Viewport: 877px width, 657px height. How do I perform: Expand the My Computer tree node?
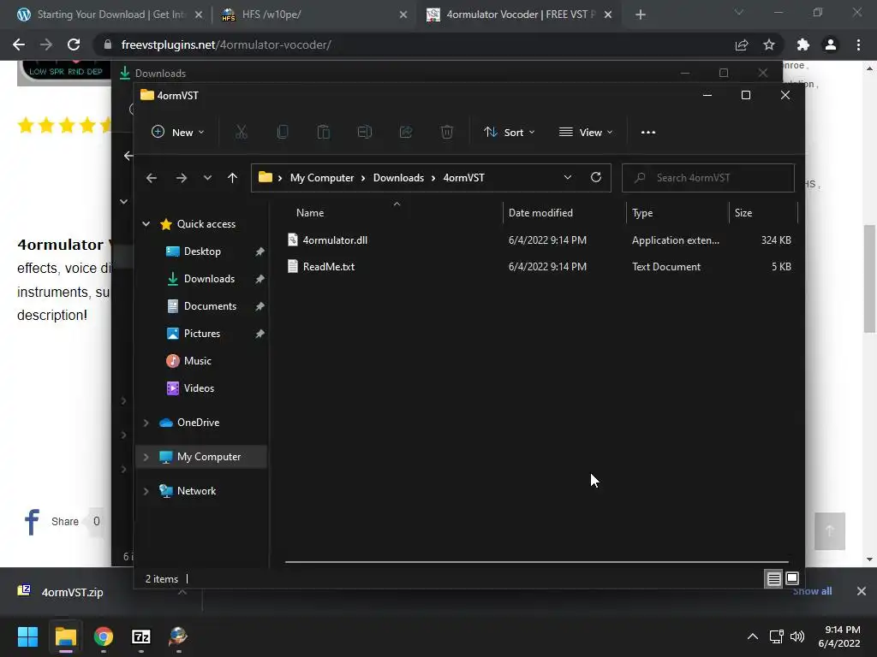coord(146,457)
